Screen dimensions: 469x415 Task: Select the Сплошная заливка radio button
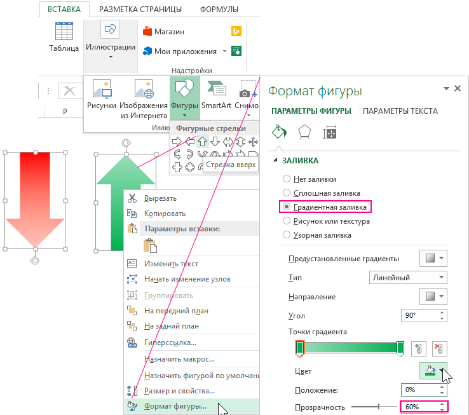287,193
